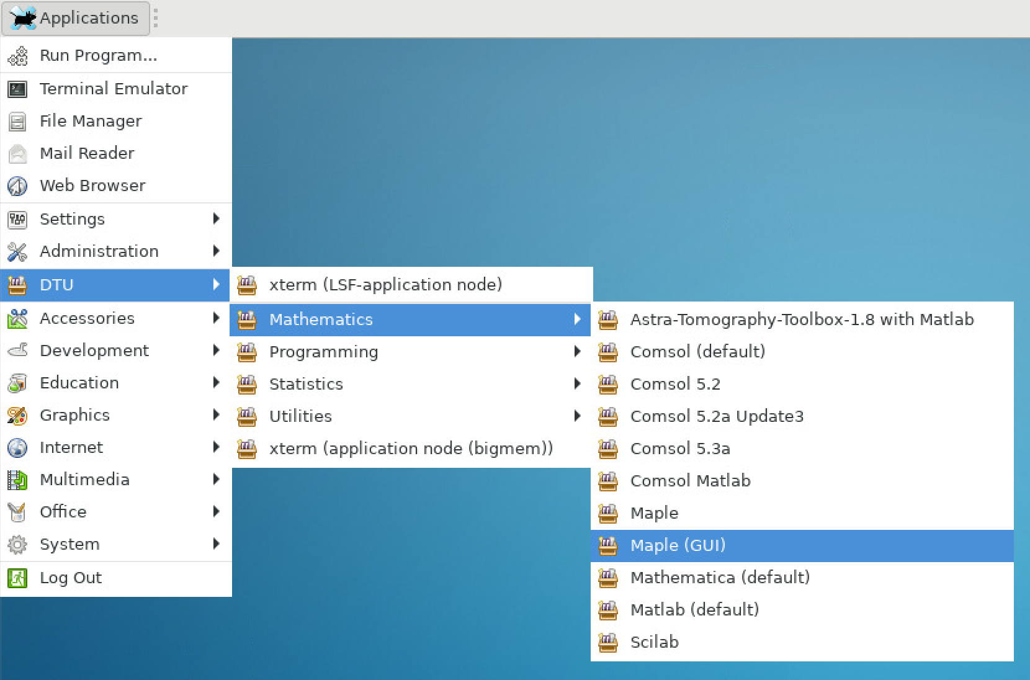Select Comsol 5.2a Update3
The image size is (1030, 680).
(x=802, y=416)
